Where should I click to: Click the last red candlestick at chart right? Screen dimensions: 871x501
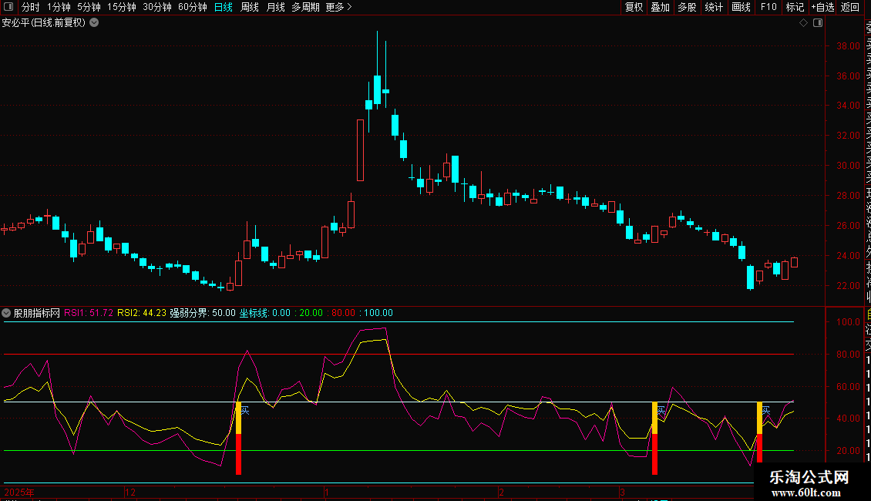(x=794, y=262)
